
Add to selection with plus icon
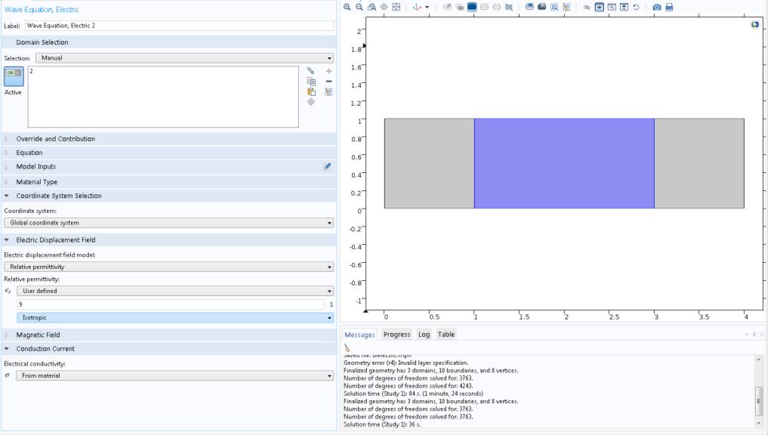328,71
